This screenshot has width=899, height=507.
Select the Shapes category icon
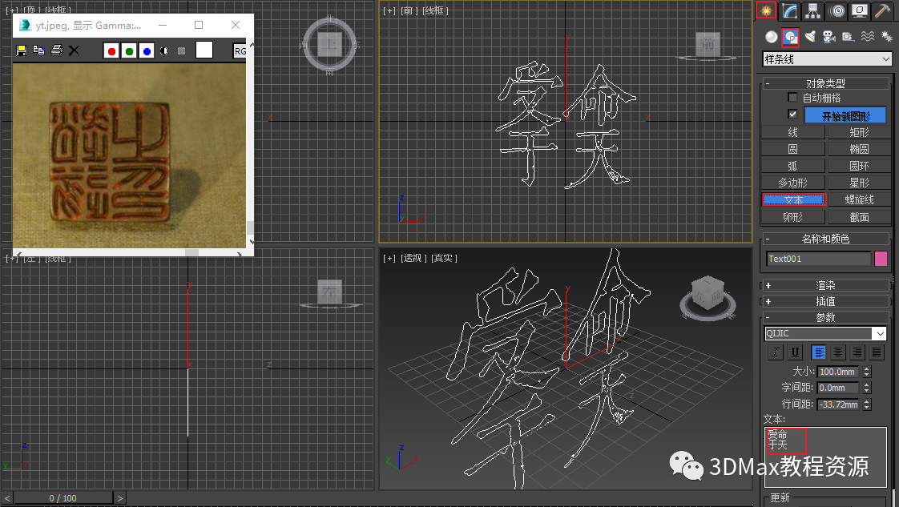[791, 37]
